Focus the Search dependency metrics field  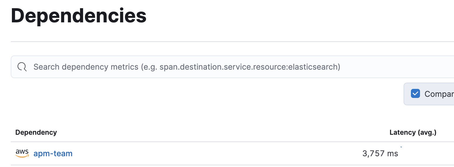click(232, 67)
